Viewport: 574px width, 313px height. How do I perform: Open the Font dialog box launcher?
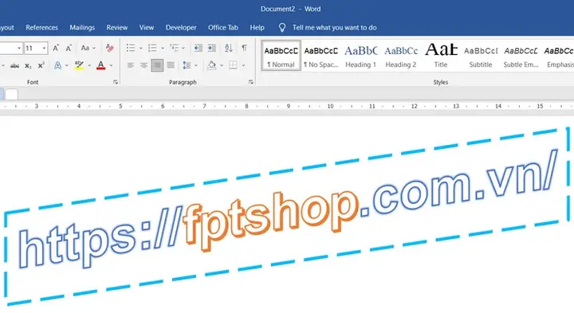click(116, 82)
